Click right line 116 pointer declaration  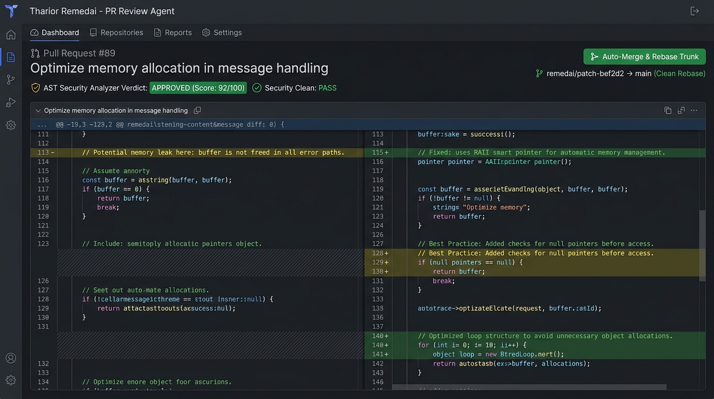(x=495, y=162)
